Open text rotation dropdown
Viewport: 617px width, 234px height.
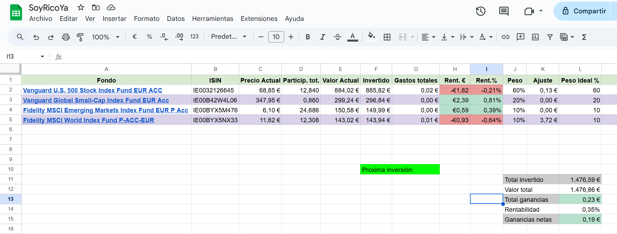pos(486,37)
